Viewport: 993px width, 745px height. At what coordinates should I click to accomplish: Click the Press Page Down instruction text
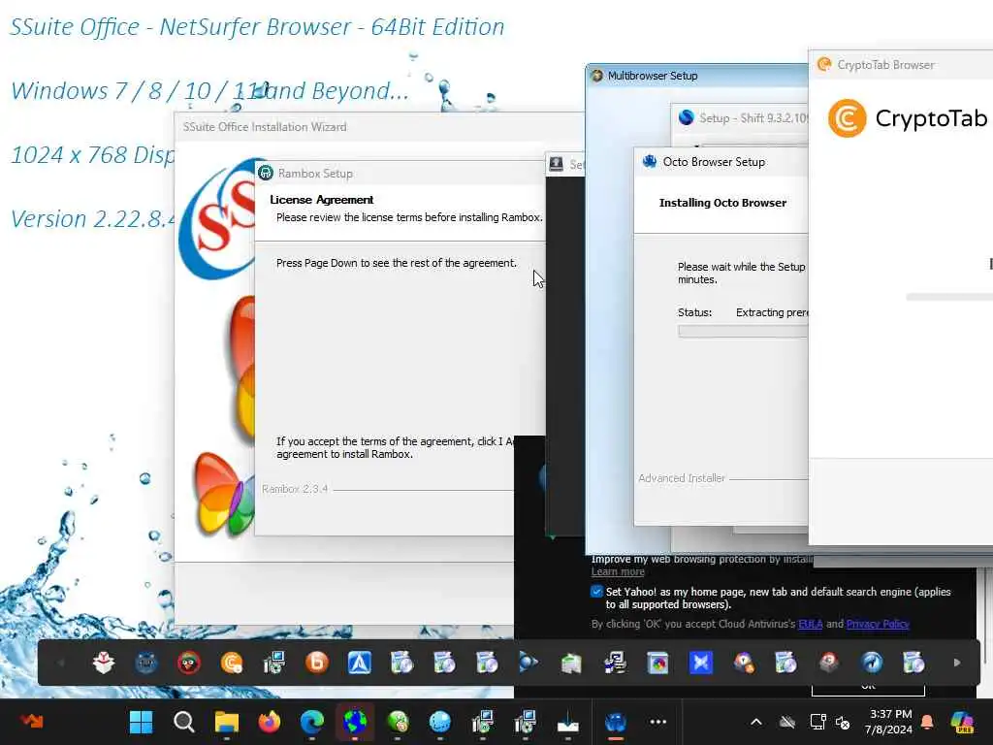pos(397,263)
